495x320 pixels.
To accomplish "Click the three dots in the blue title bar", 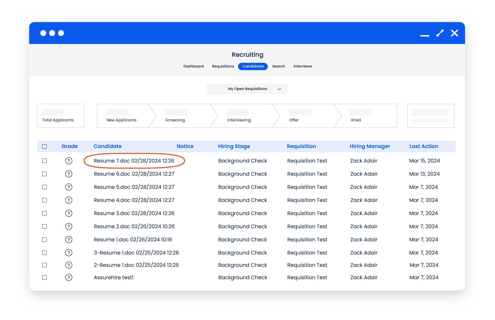I will (x=52, y=33).
